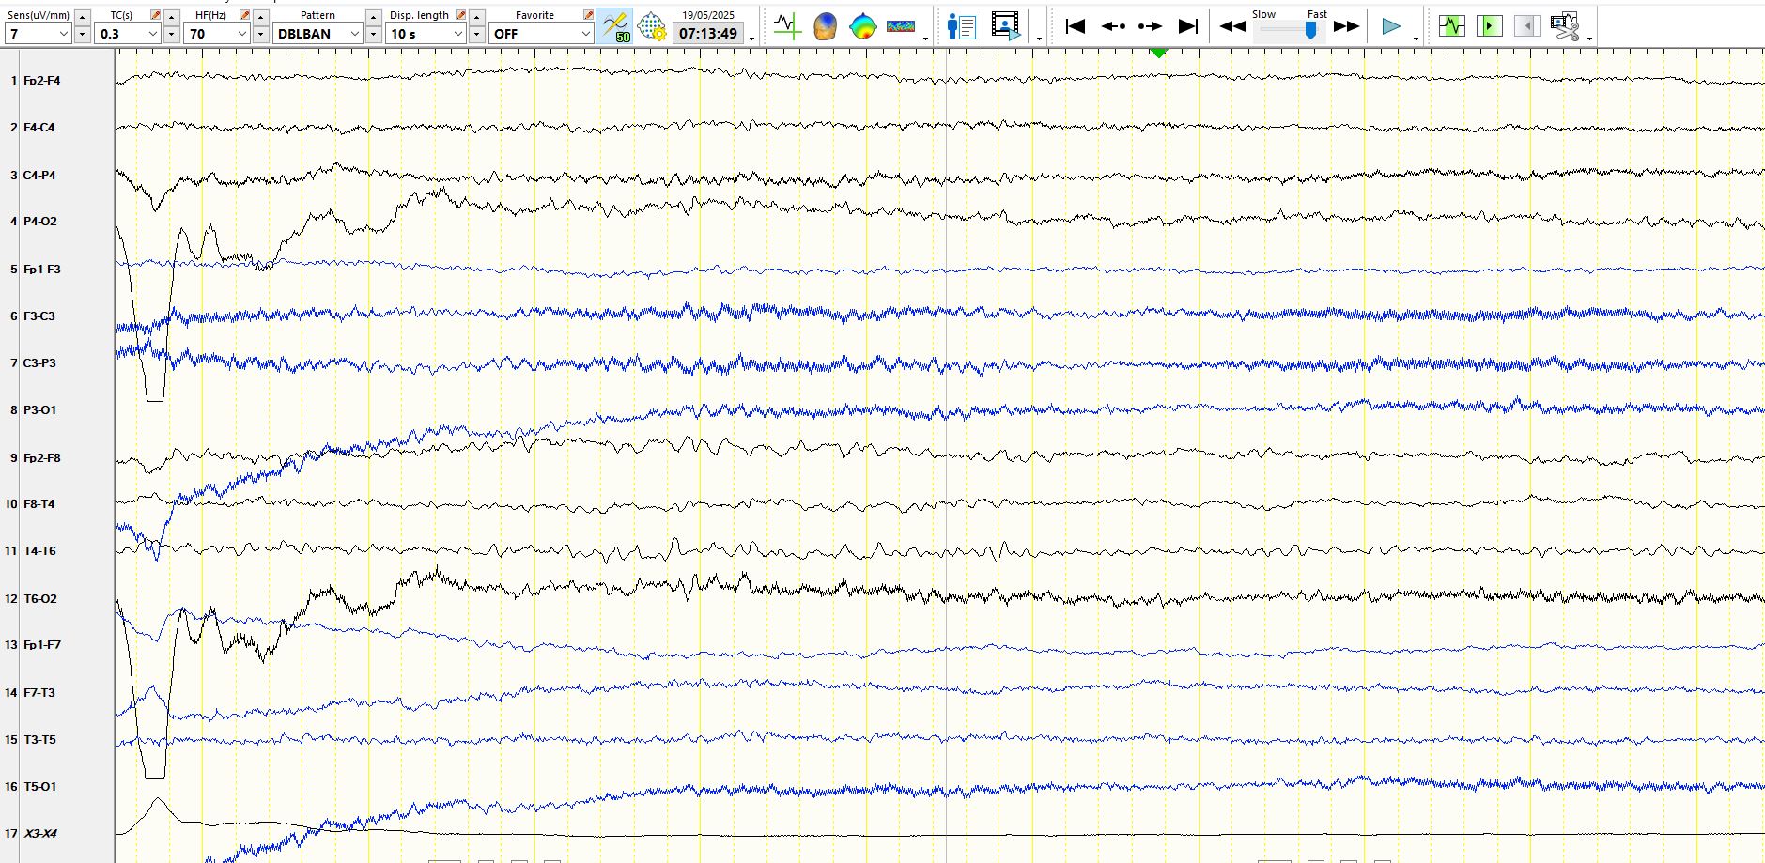Expand the options arrow after the play button
This screenshot has height=863, width=1765.
1416,38
